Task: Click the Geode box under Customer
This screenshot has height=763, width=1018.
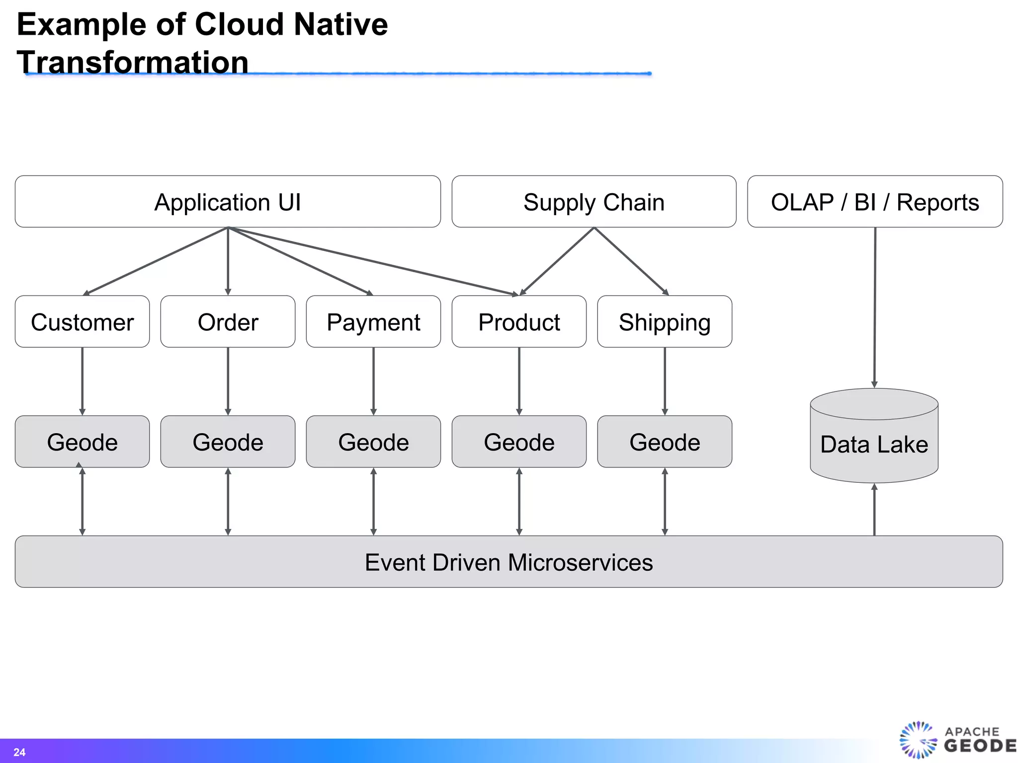Action: (82, 442)
